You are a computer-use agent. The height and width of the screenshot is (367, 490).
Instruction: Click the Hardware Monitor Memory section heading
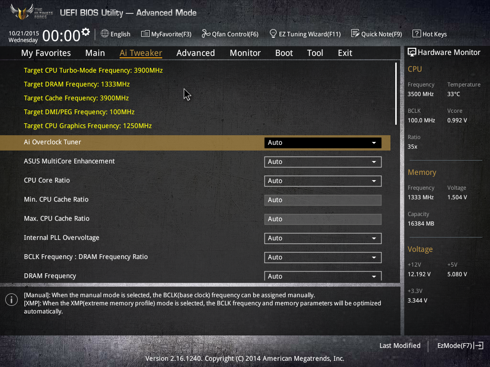click(x=422, y=172)
